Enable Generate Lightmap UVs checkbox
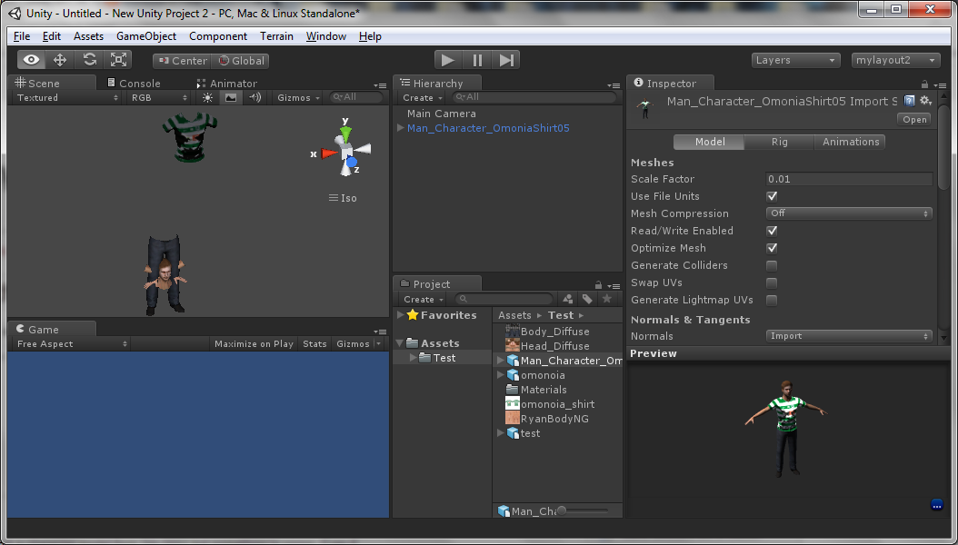Viewport: 958px width, 545px height. tap(772, 301)
